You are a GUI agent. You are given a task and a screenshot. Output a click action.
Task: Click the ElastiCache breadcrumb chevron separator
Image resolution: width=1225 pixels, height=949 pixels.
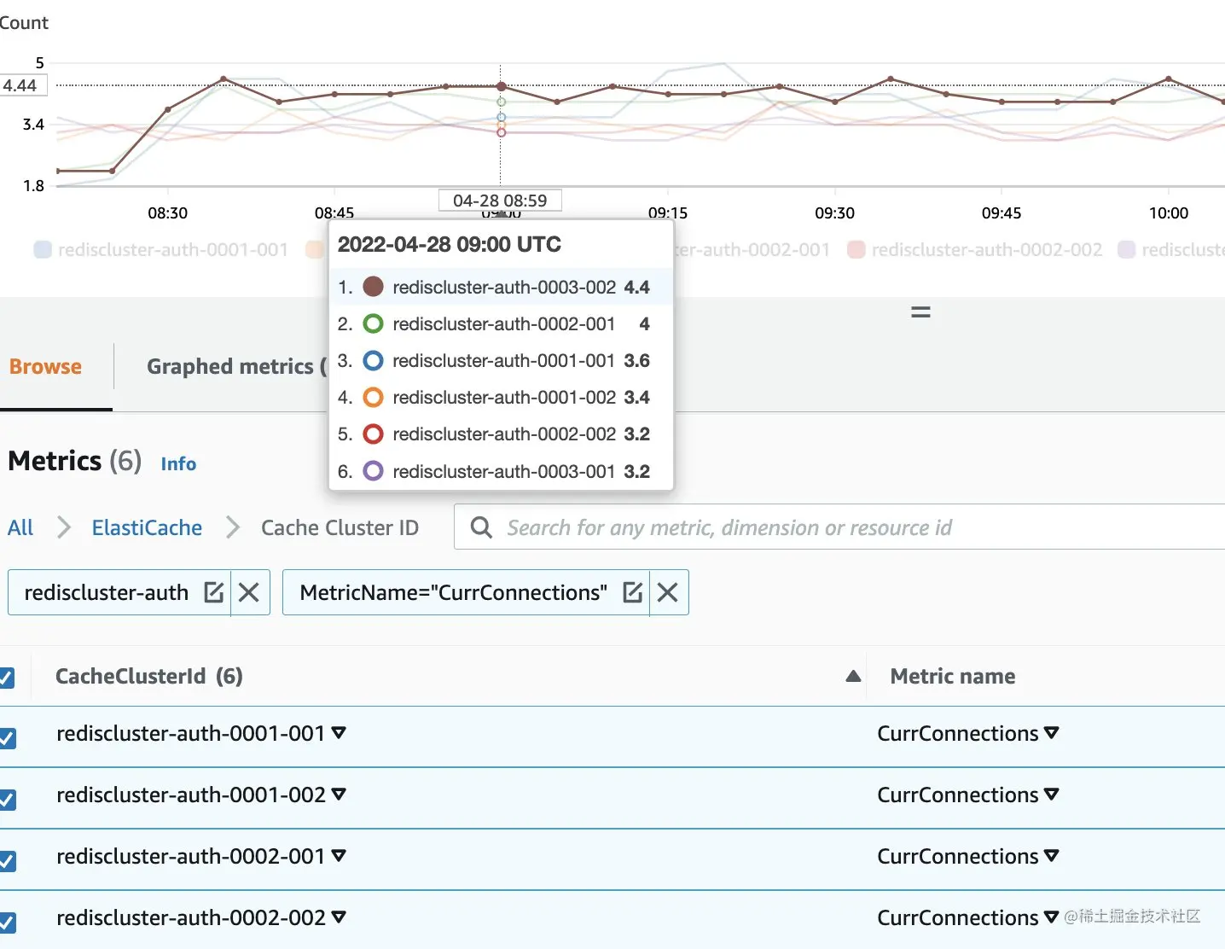click(233, 527)
